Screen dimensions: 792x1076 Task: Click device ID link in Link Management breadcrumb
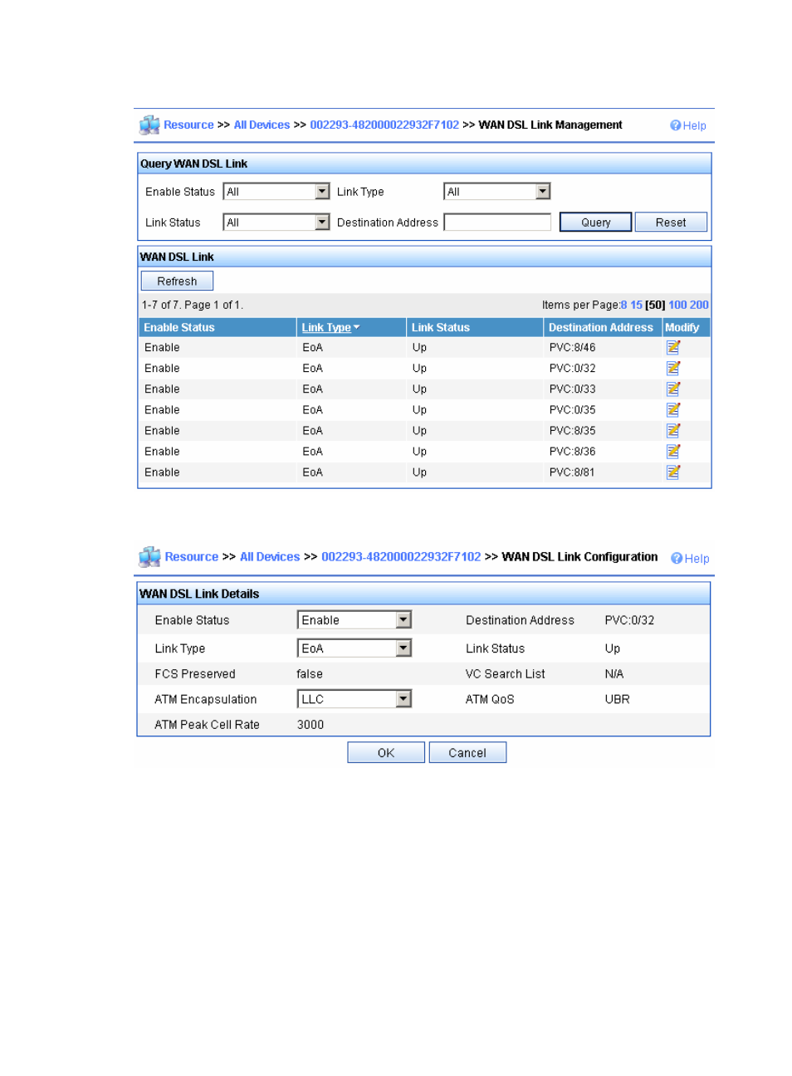384,125
